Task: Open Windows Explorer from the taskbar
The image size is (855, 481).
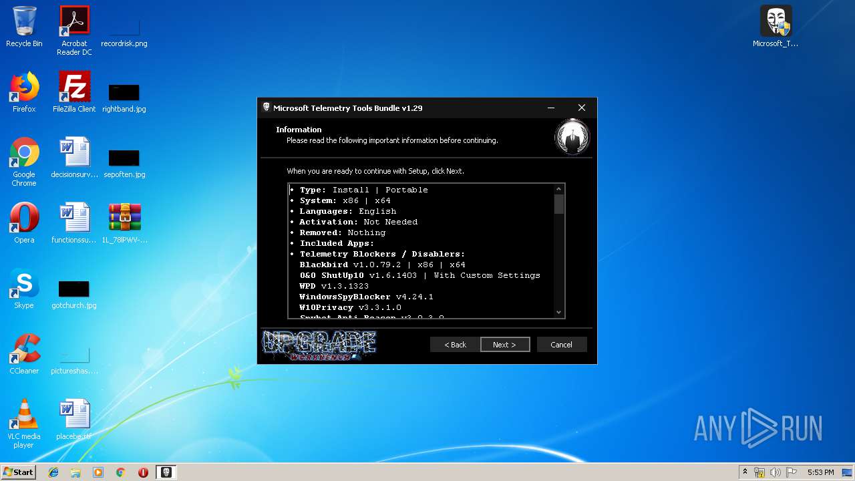Action: [75, 472]
